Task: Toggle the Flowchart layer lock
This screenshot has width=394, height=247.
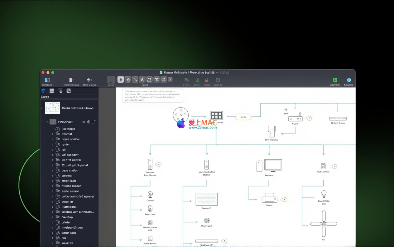Action: 94,122
